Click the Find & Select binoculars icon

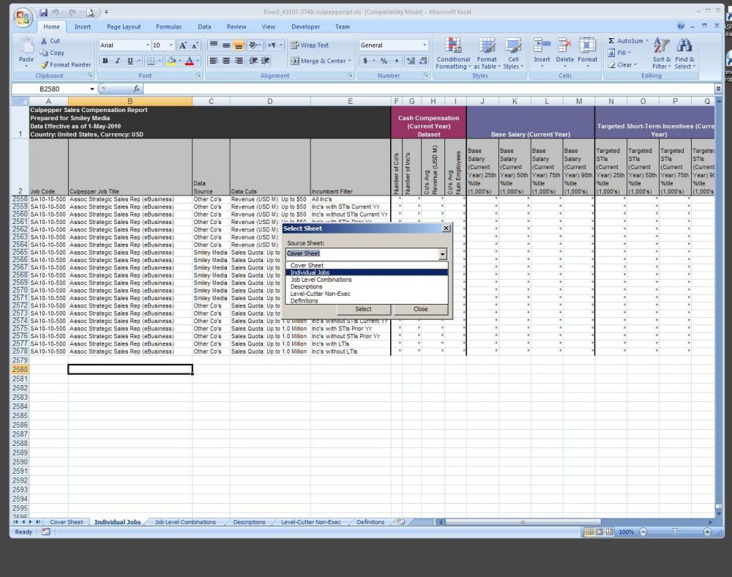(684, 46)
